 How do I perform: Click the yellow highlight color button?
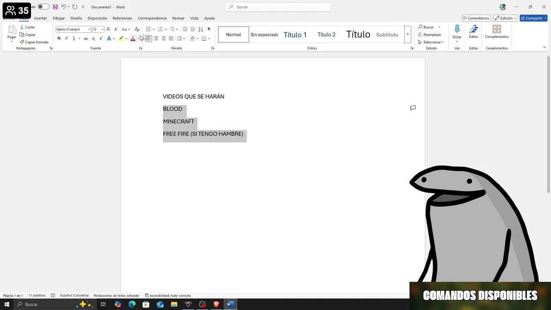click(121, 38)
